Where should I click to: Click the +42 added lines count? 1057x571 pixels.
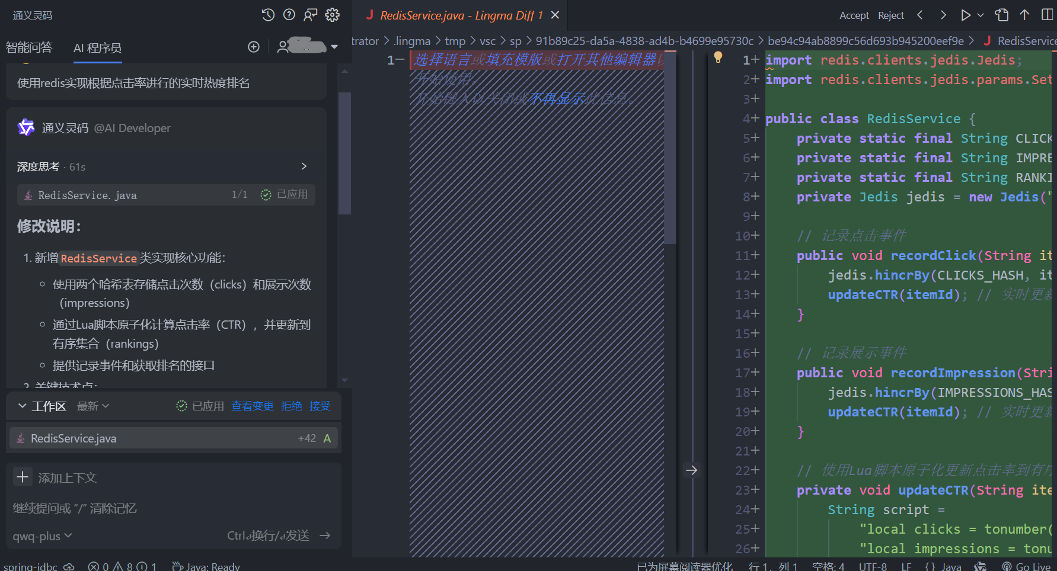click(307, 438)
